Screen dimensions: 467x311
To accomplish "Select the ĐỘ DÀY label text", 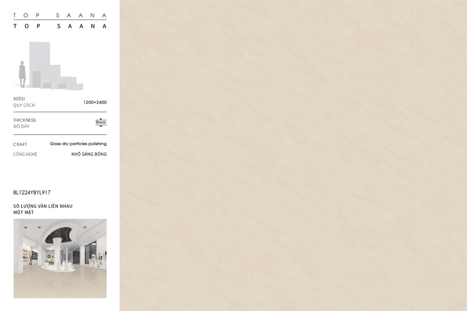I will pyautogui.click(x=21, y=127).
